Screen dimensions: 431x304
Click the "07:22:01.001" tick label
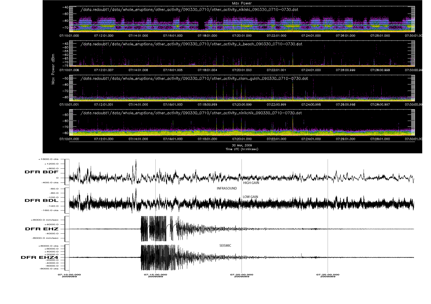click(x=276, y=70)
